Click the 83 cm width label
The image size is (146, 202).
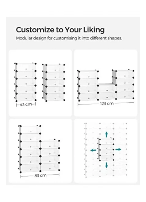40,175
